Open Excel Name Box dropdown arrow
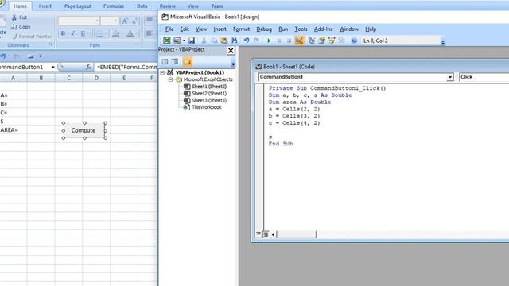This screenshot has height=286, width=509. click(52, 67)
